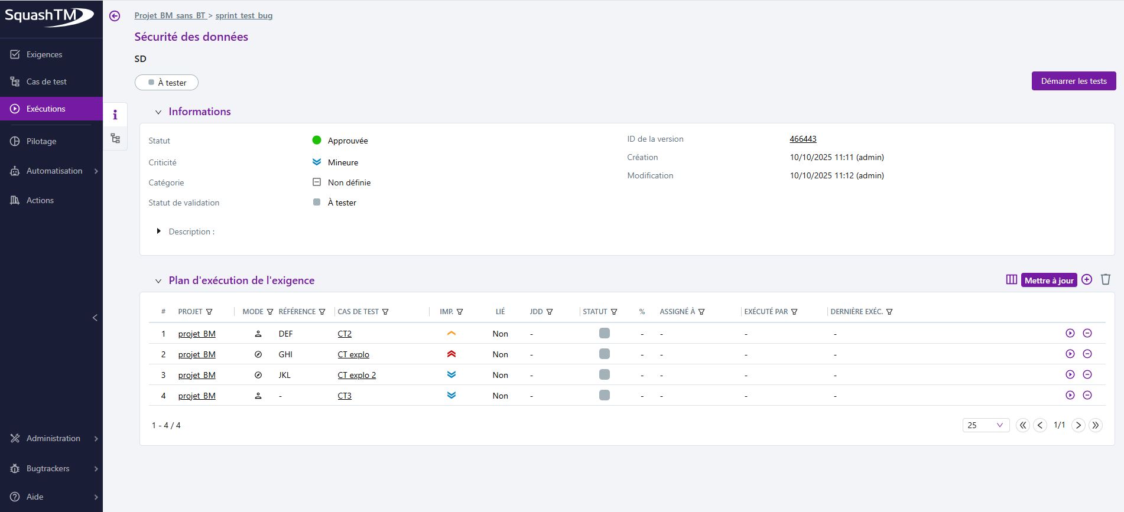Click Démarrer les tests button

point(1073,81)
